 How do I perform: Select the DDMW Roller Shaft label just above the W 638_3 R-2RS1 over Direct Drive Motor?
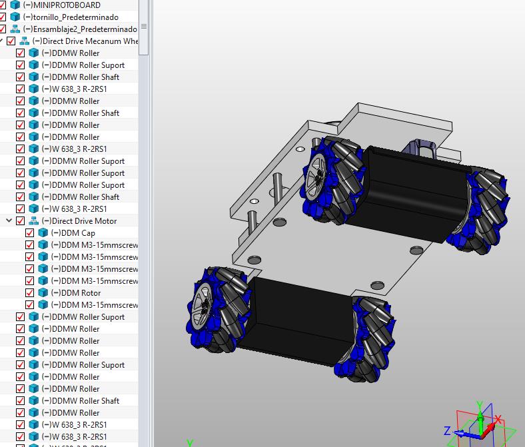click(81, 197)
